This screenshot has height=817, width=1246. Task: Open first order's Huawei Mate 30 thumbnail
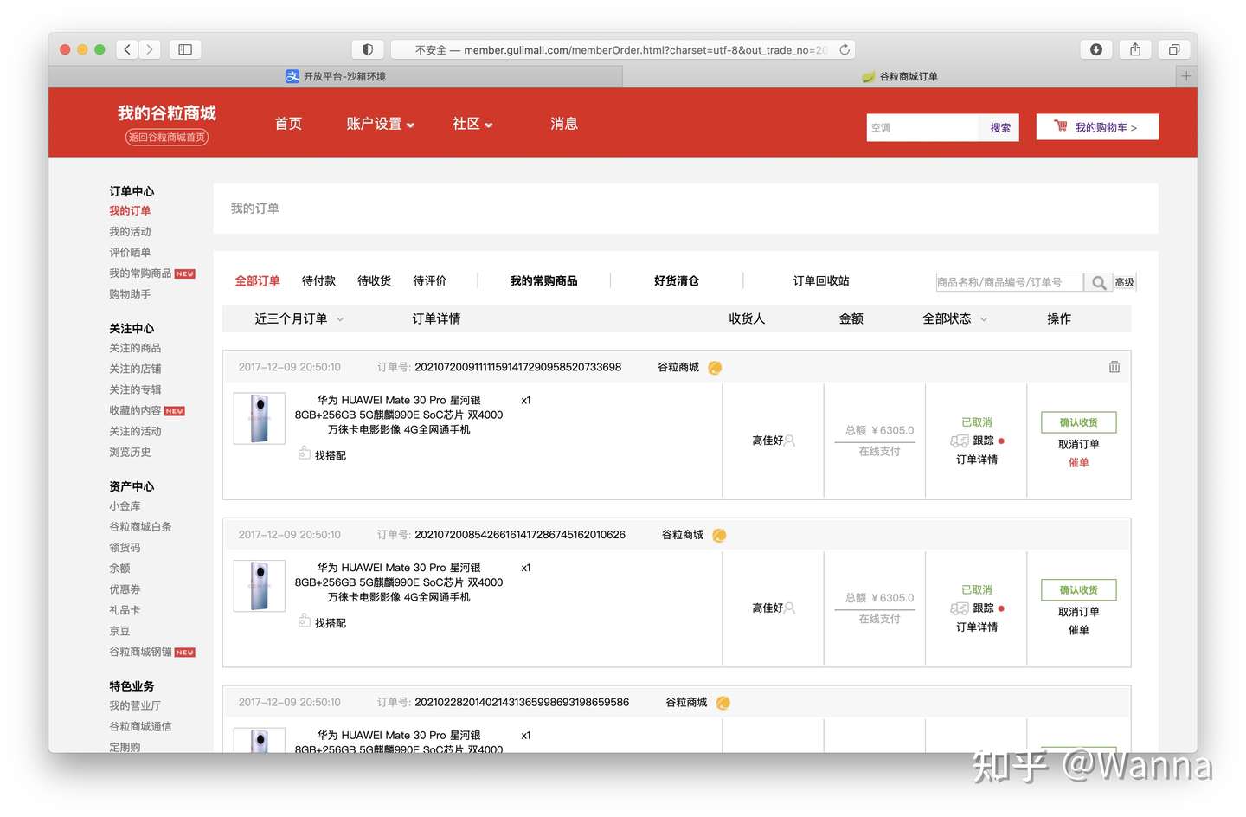pos(260,419)
